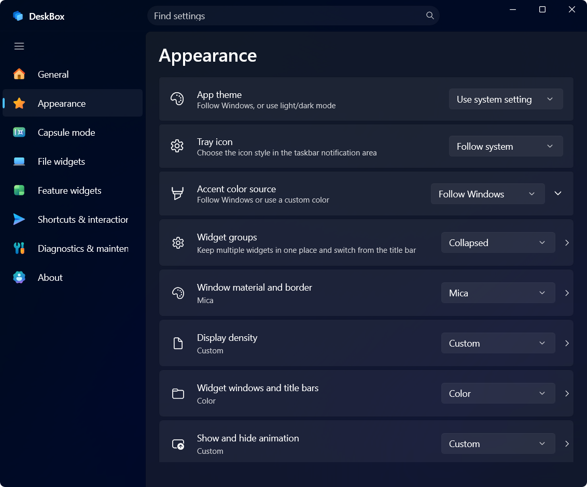Click the Window material palette icon
This screenshot has height=487, width=587.
pos(178,293)
